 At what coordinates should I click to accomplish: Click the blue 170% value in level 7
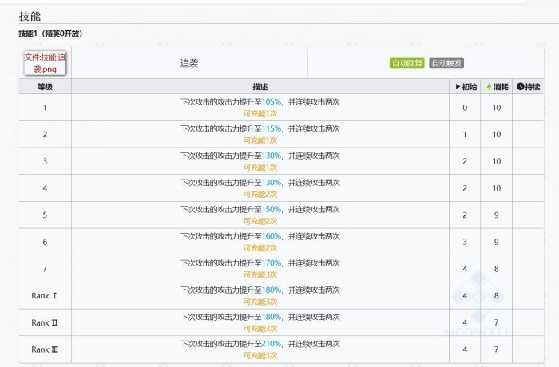pos(272,263)
